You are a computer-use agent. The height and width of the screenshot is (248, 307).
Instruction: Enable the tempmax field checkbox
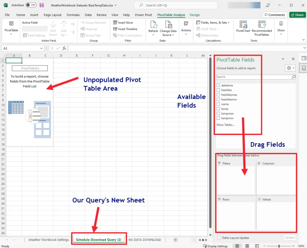(x=218, y=114)
